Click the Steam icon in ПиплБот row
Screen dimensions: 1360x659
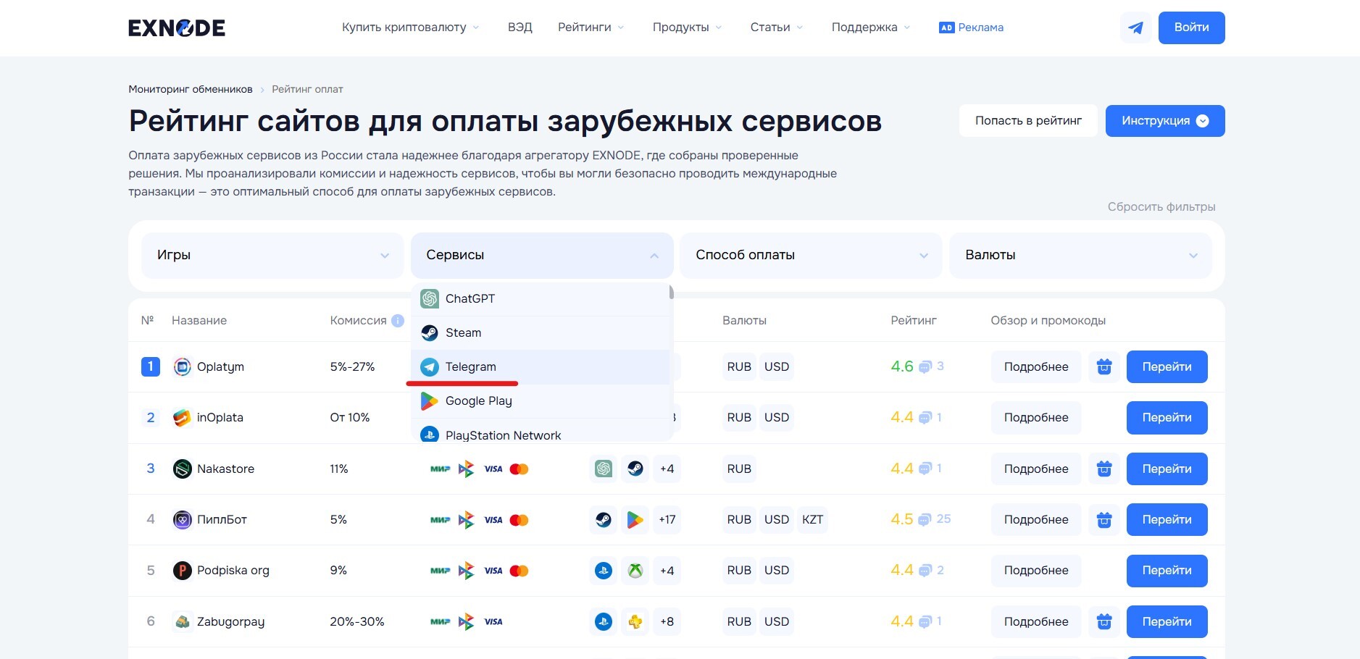tap(603, 520)
